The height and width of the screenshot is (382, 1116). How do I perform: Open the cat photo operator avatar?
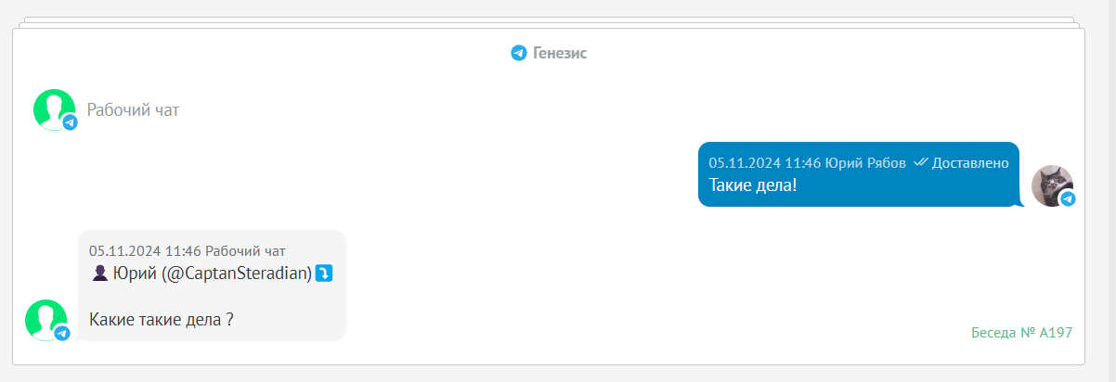click(x=1052, y=185)
